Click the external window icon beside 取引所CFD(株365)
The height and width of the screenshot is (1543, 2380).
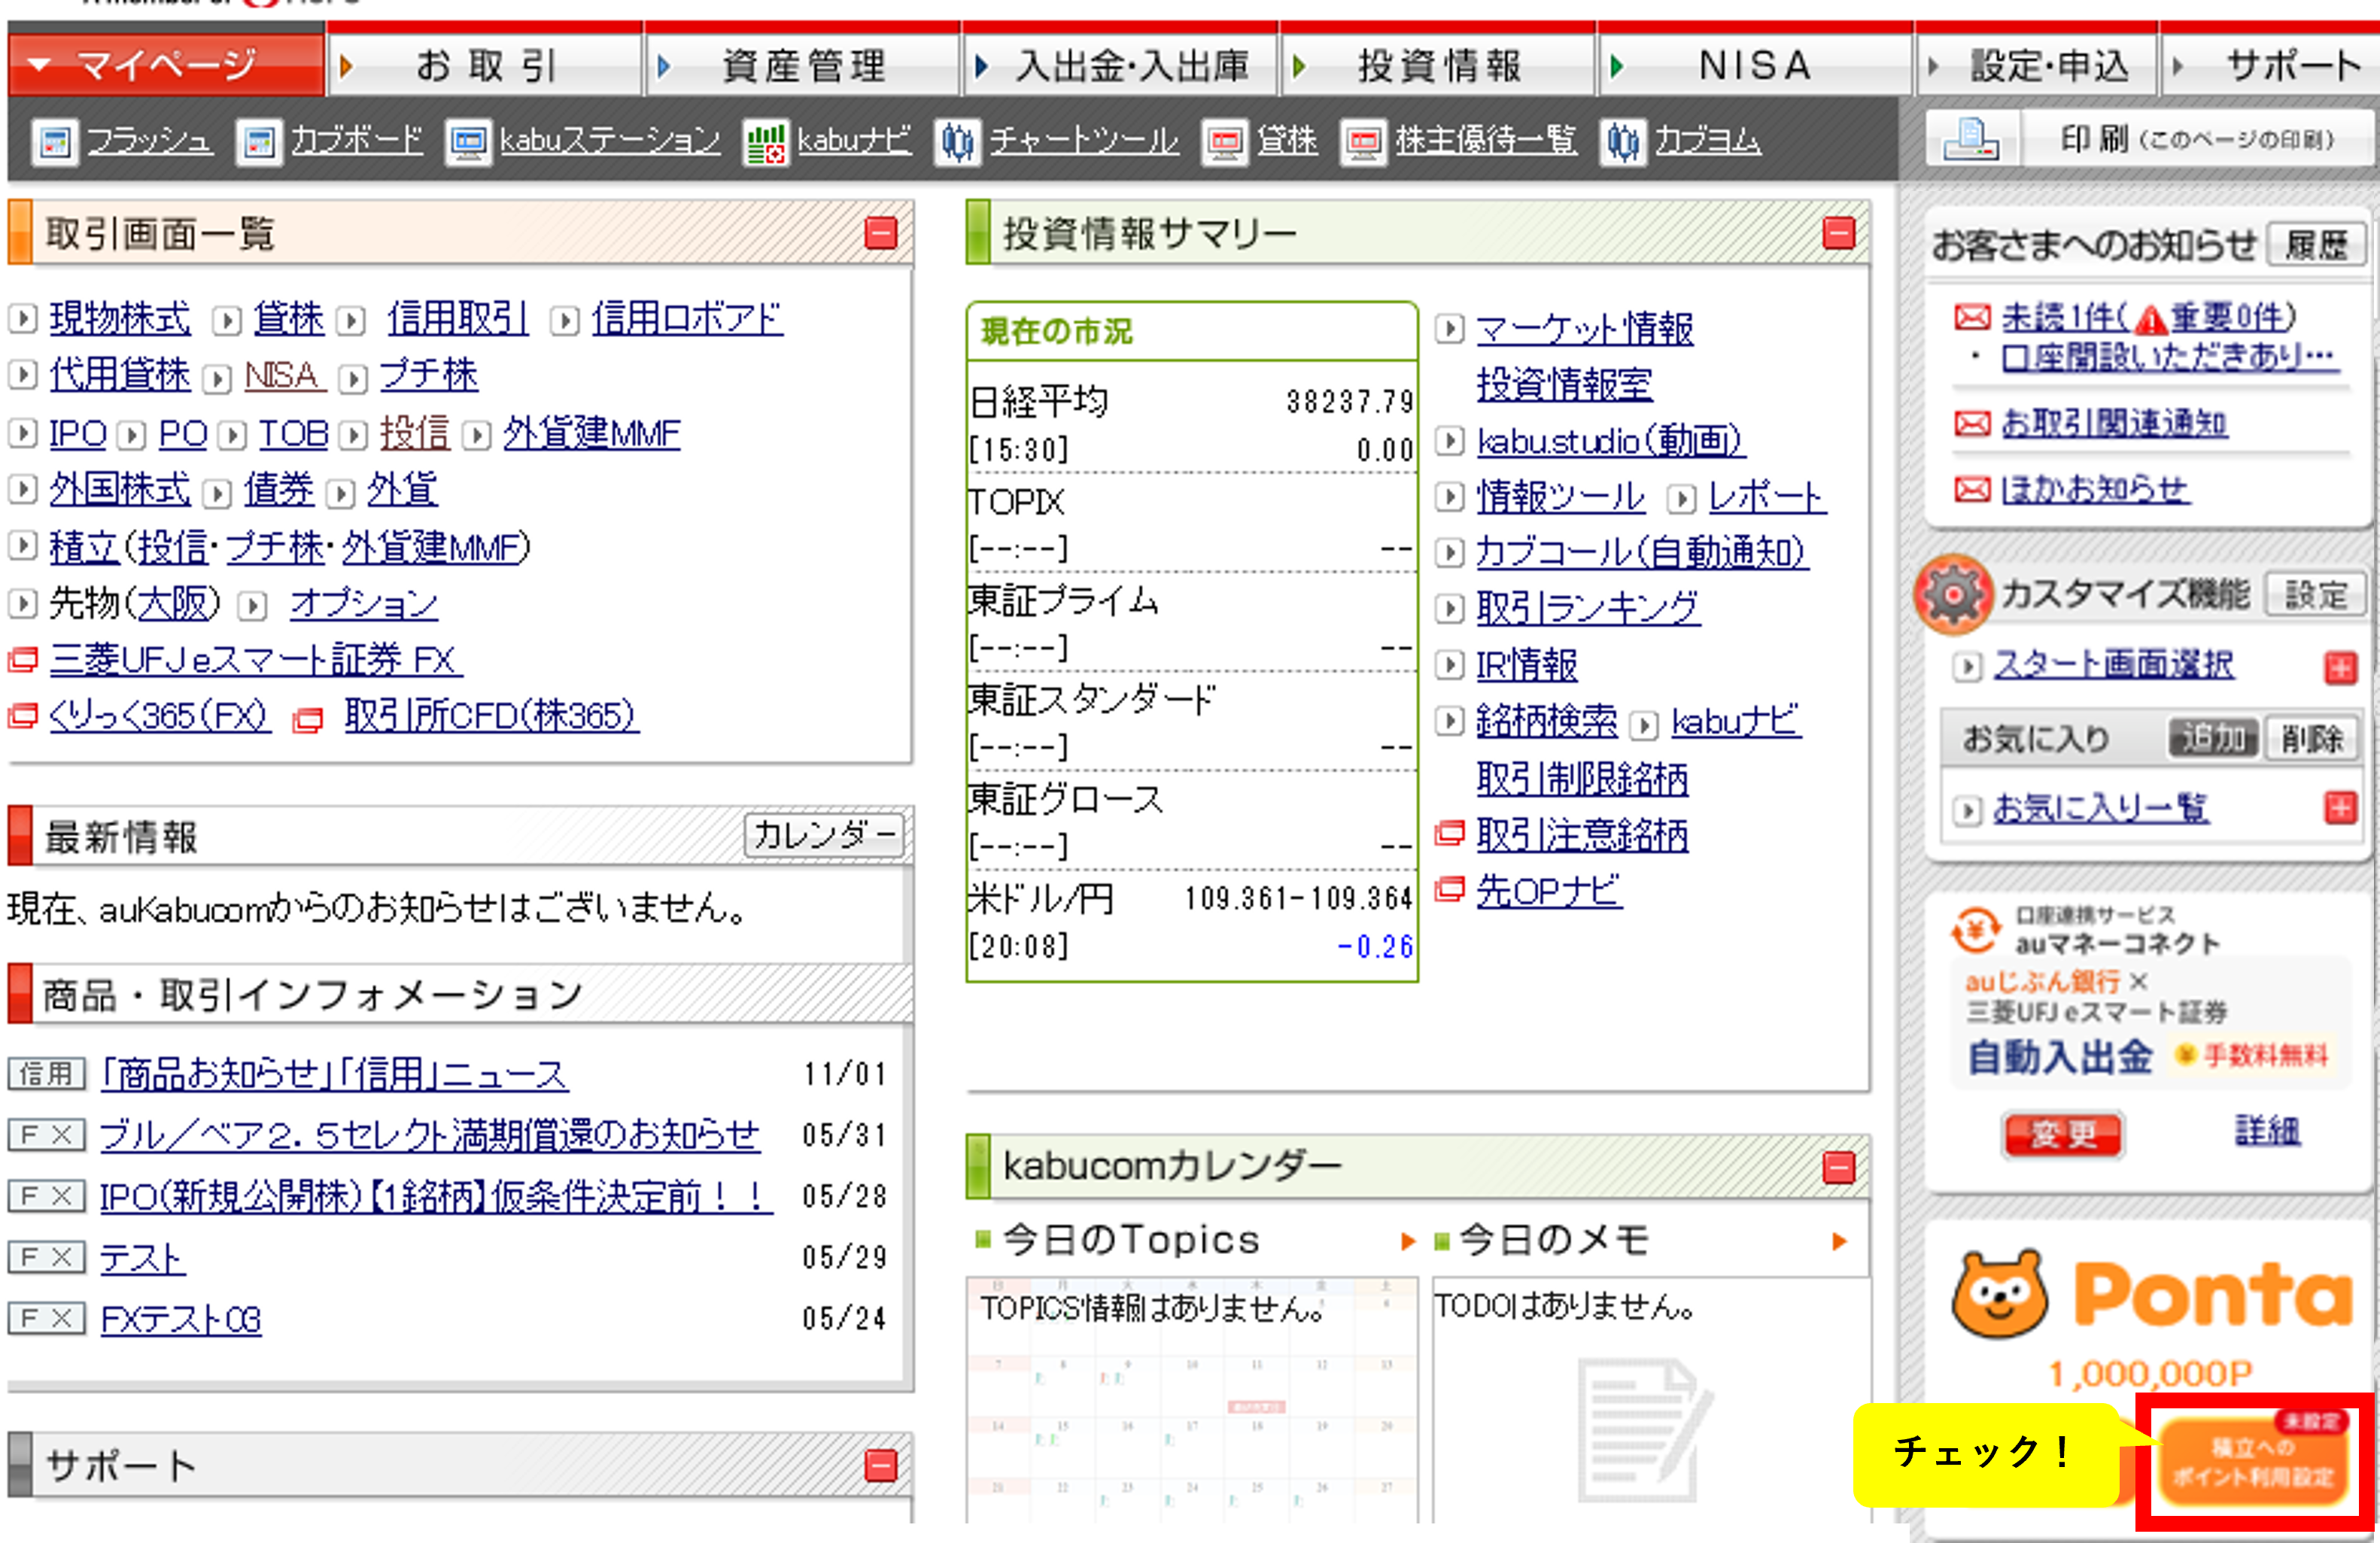[x=308, y=719]
